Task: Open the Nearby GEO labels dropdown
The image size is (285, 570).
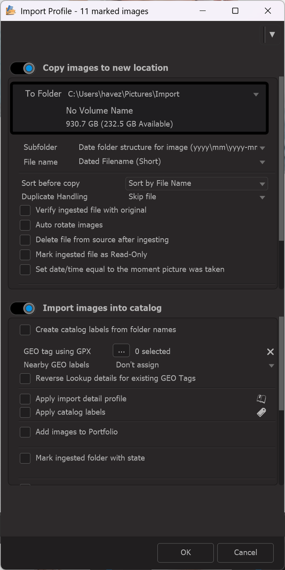Action: (x=271, y=366)
